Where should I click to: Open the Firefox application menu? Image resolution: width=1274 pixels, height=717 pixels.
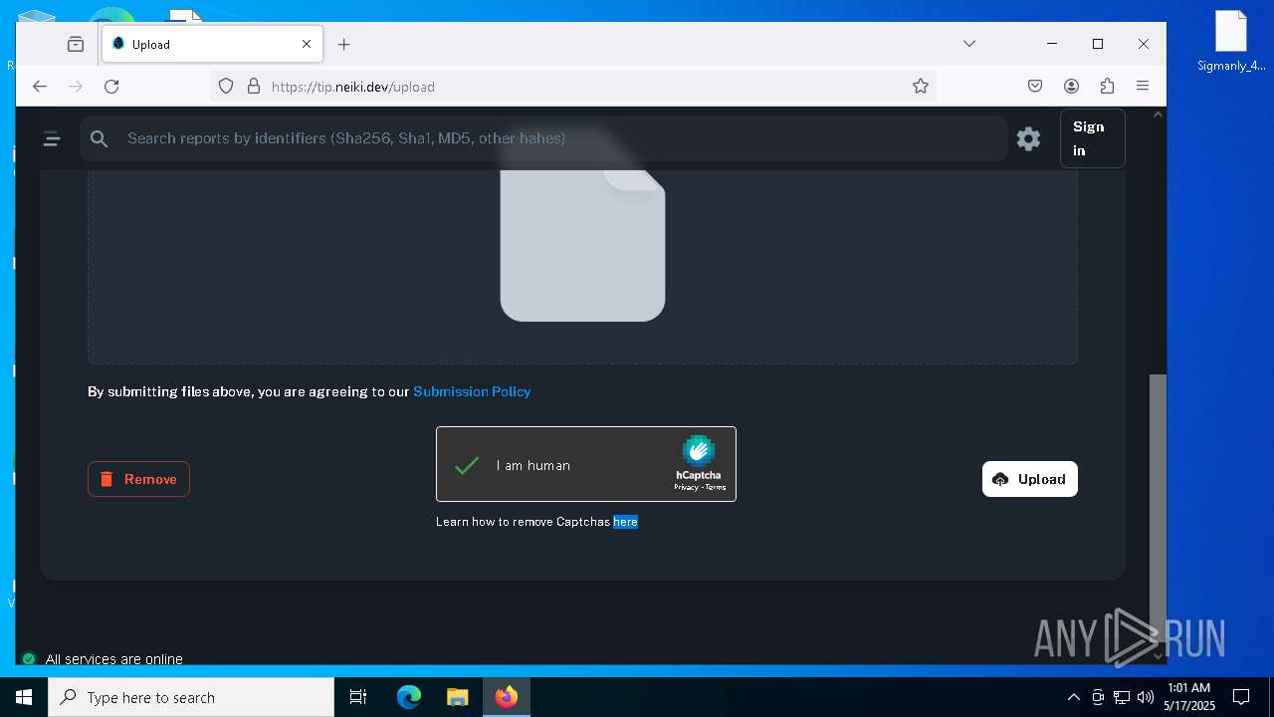pyautogui.click(x=1143, y=87)
